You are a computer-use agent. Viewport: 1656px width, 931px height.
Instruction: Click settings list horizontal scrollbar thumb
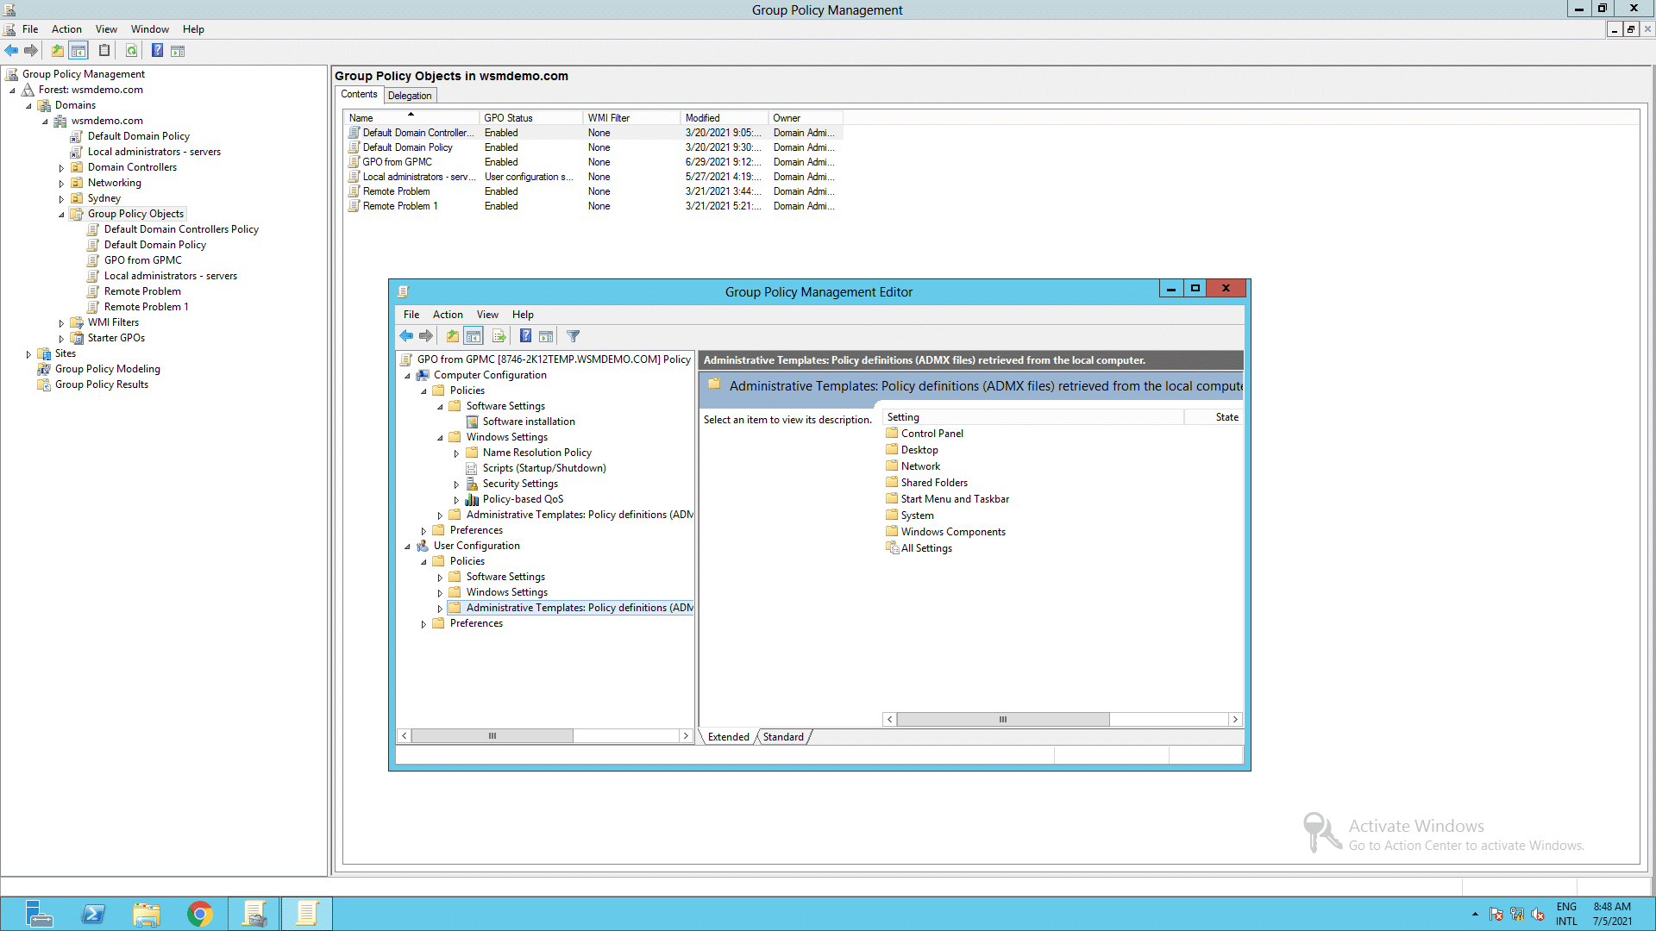coord(1003,720)
